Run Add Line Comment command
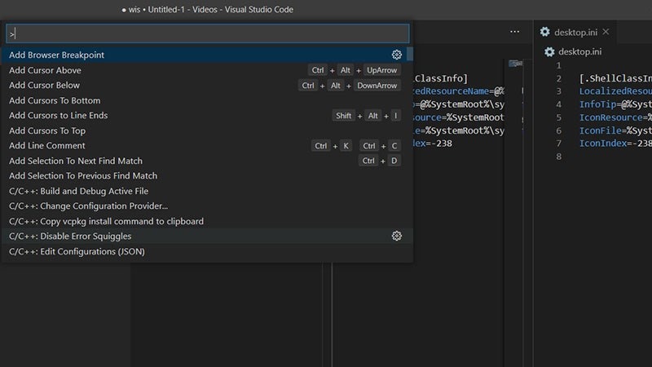Image resolution: width=652 pixels, height=367 pixels. point(207,146)
